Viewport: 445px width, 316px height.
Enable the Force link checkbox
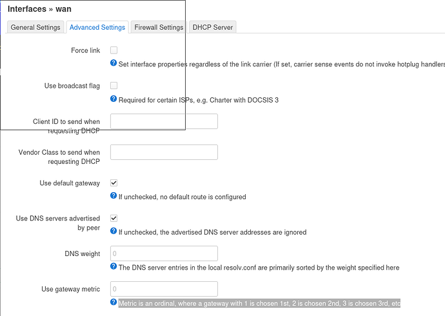click(114, 50)
